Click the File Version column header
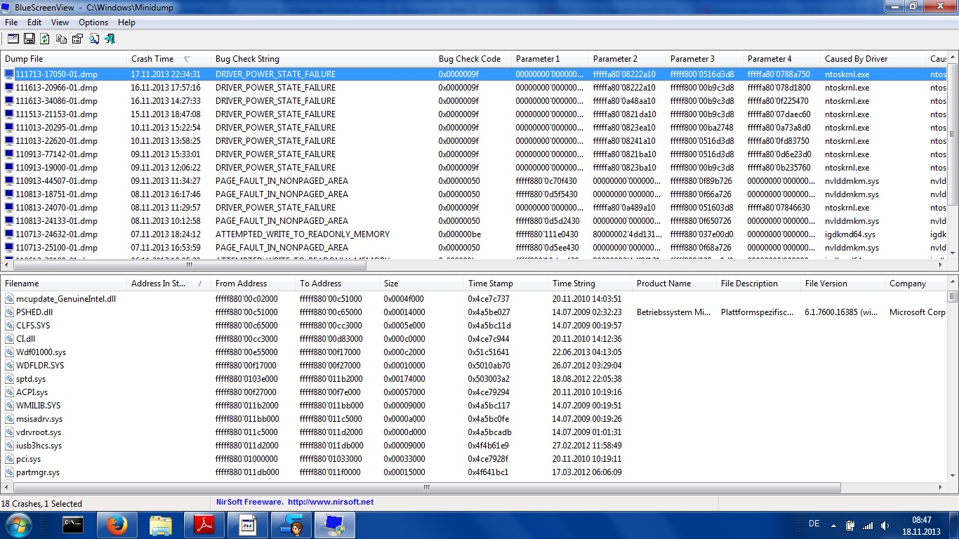 coord(842,284)
